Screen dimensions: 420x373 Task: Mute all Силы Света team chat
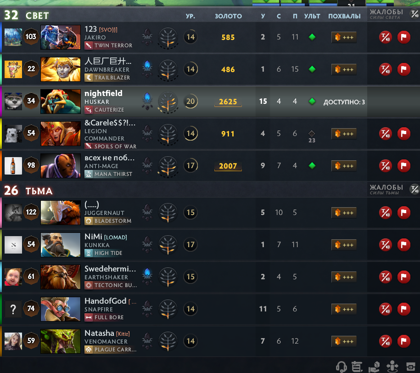pyautogui.click(x=415, y=14)
